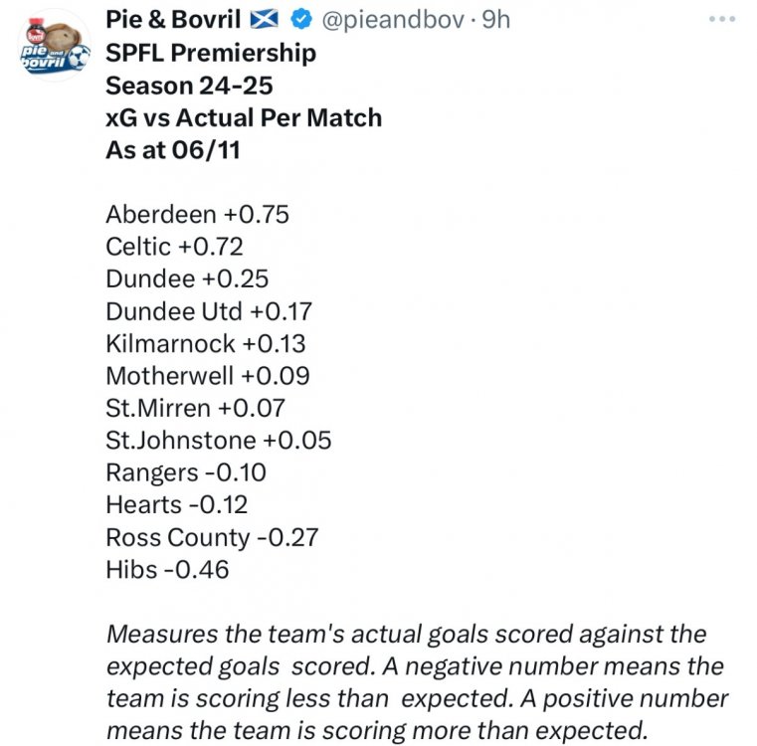This screenshot has width=757, height=746.
Task: Open the three-dot more options menu
Action: [722, 20]
